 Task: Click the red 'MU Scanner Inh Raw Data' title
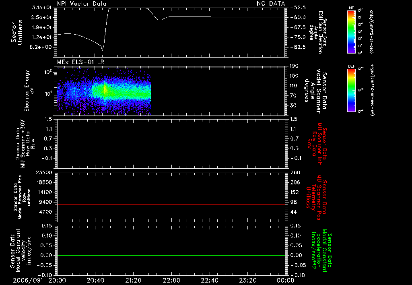point(317,144)
